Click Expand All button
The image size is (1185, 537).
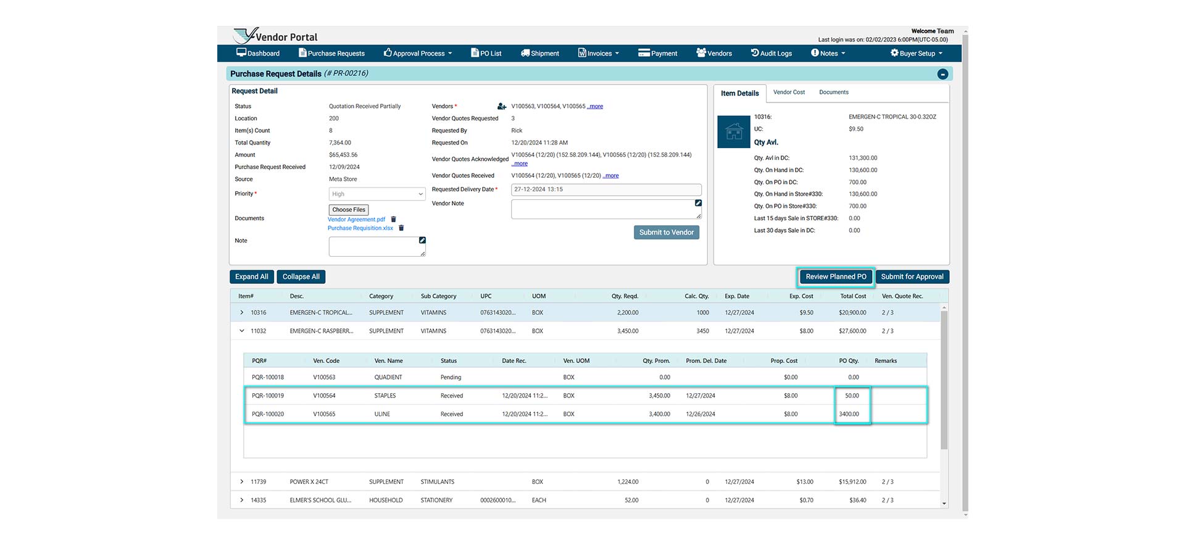click(x=251, y=277)
